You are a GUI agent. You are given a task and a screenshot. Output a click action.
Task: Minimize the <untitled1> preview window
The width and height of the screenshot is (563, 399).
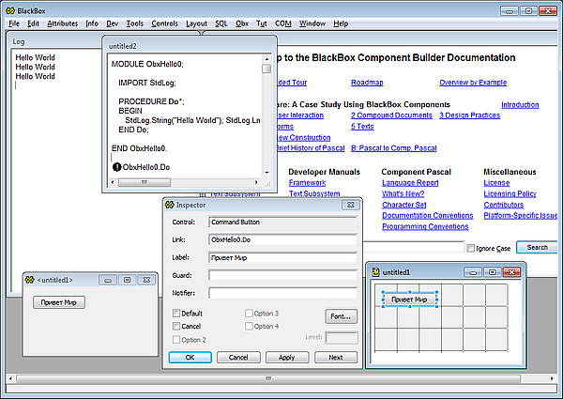(110, 280)
